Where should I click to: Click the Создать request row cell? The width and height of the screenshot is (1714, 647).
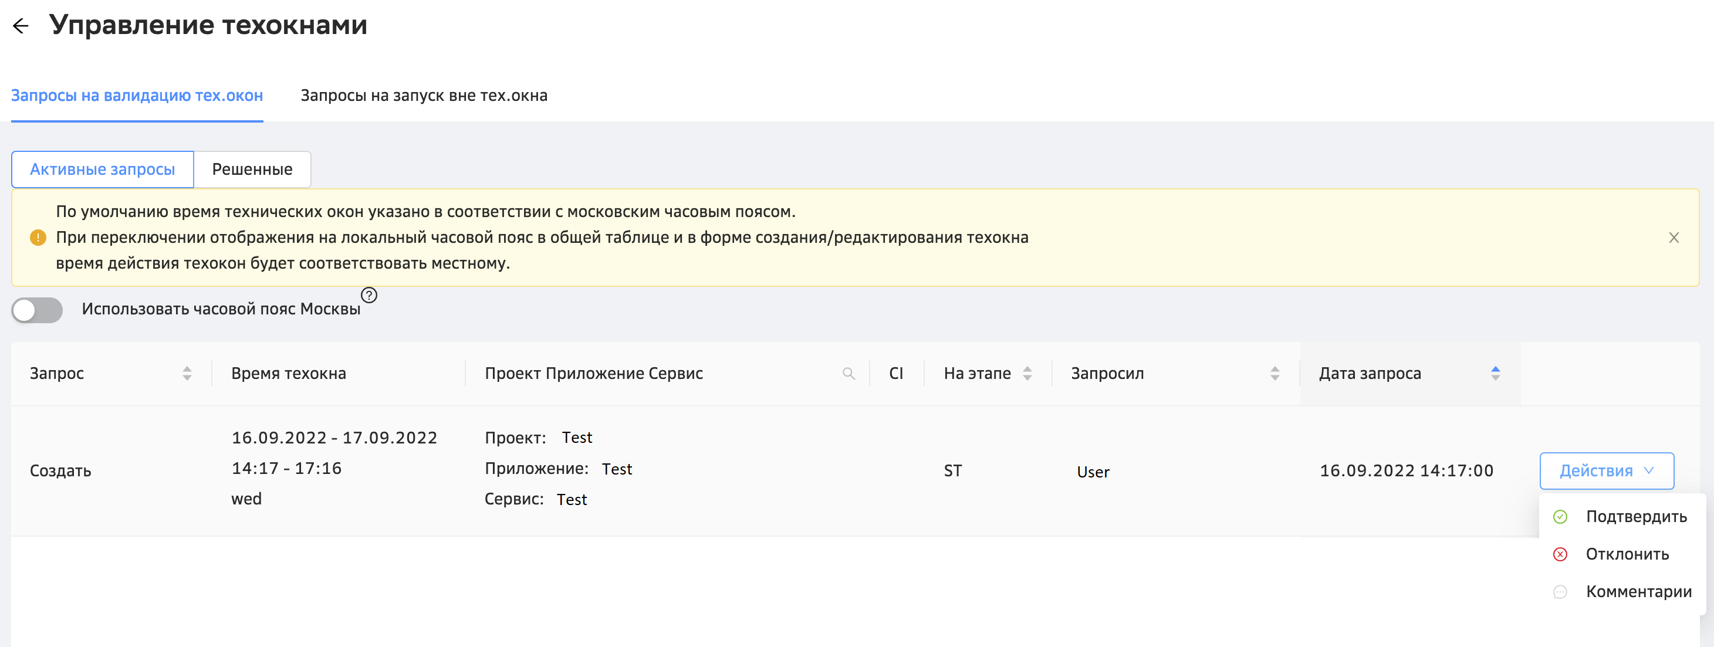[x=60, y=471]
